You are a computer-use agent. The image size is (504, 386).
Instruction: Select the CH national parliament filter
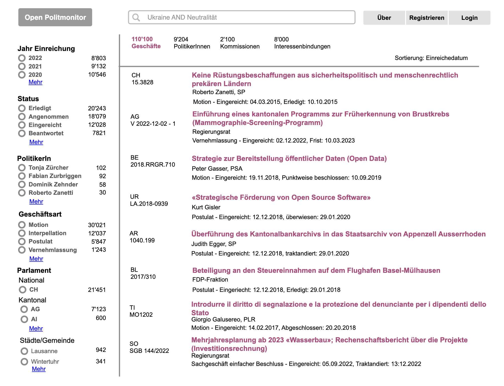tap(23, 290)
